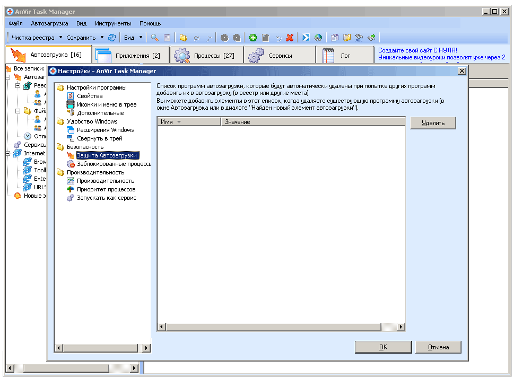The height and width of the screenshot is (379, 514).
Task: Expand the Сохранить dropdown arrow
Action: pos(102,38)
